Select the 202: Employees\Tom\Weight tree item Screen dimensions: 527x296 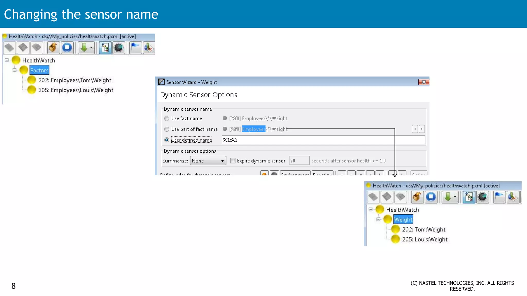click(75, 80)
